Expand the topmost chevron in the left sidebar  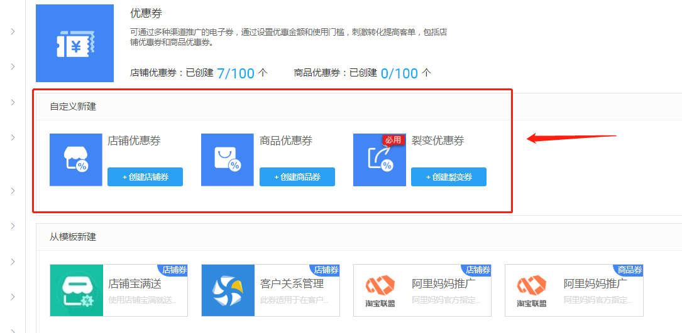tap(13, 31)
